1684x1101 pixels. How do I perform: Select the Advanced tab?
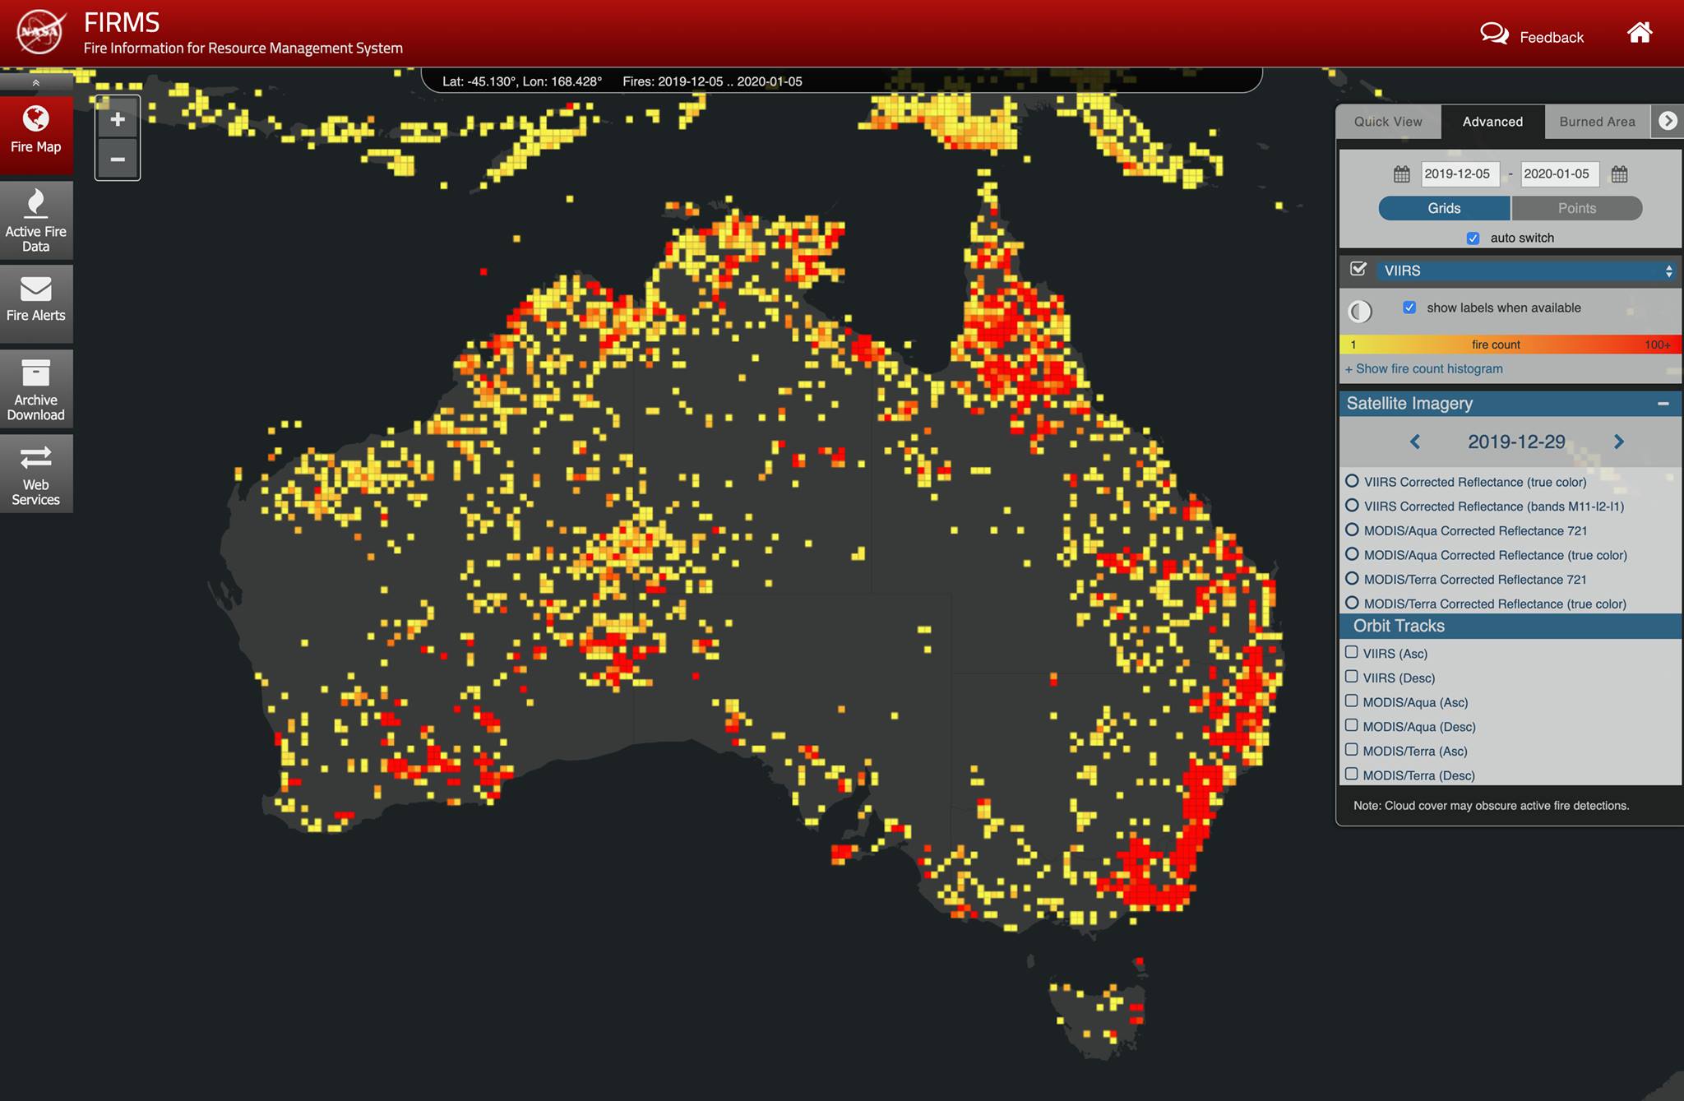[x=1492, y=122]
